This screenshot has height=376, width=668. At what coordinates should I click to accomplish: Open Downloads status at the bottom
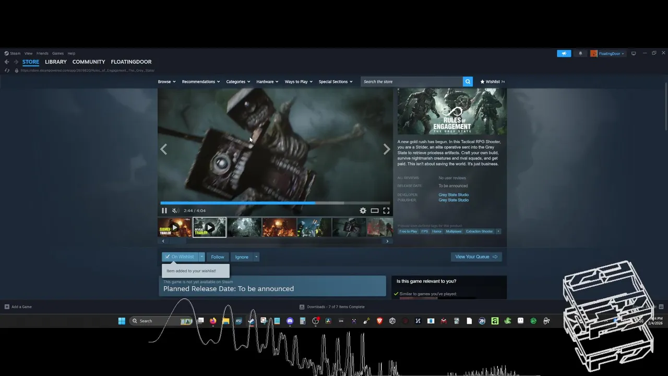[332, 307]
